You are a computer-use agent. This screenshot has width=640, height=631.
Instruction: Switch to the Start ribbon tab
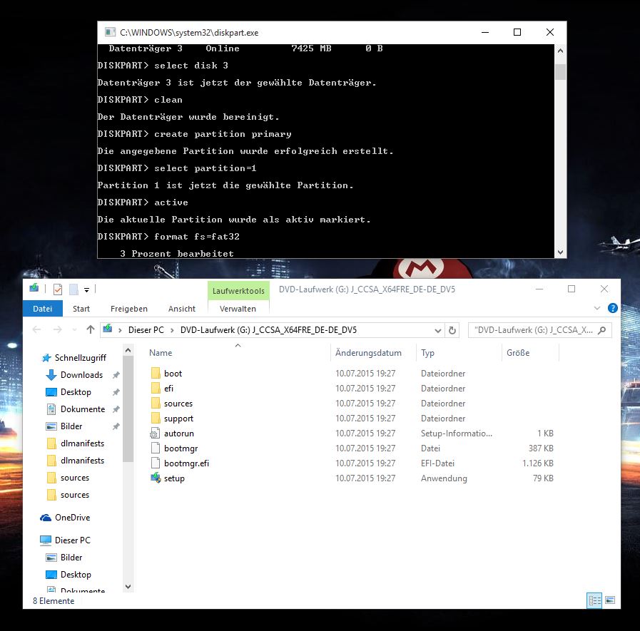coord(81,308)
